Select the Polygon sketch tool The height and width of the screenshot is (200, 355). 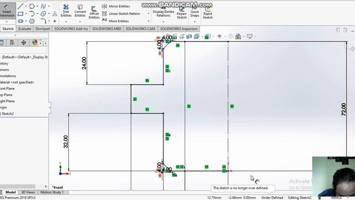click(x=32, y=21)
